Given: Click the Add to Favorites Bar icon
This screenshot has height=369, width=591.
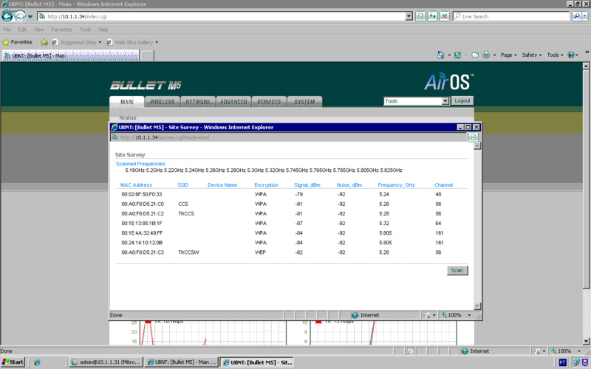Looking at the screenshot, I should coord(44,42).
